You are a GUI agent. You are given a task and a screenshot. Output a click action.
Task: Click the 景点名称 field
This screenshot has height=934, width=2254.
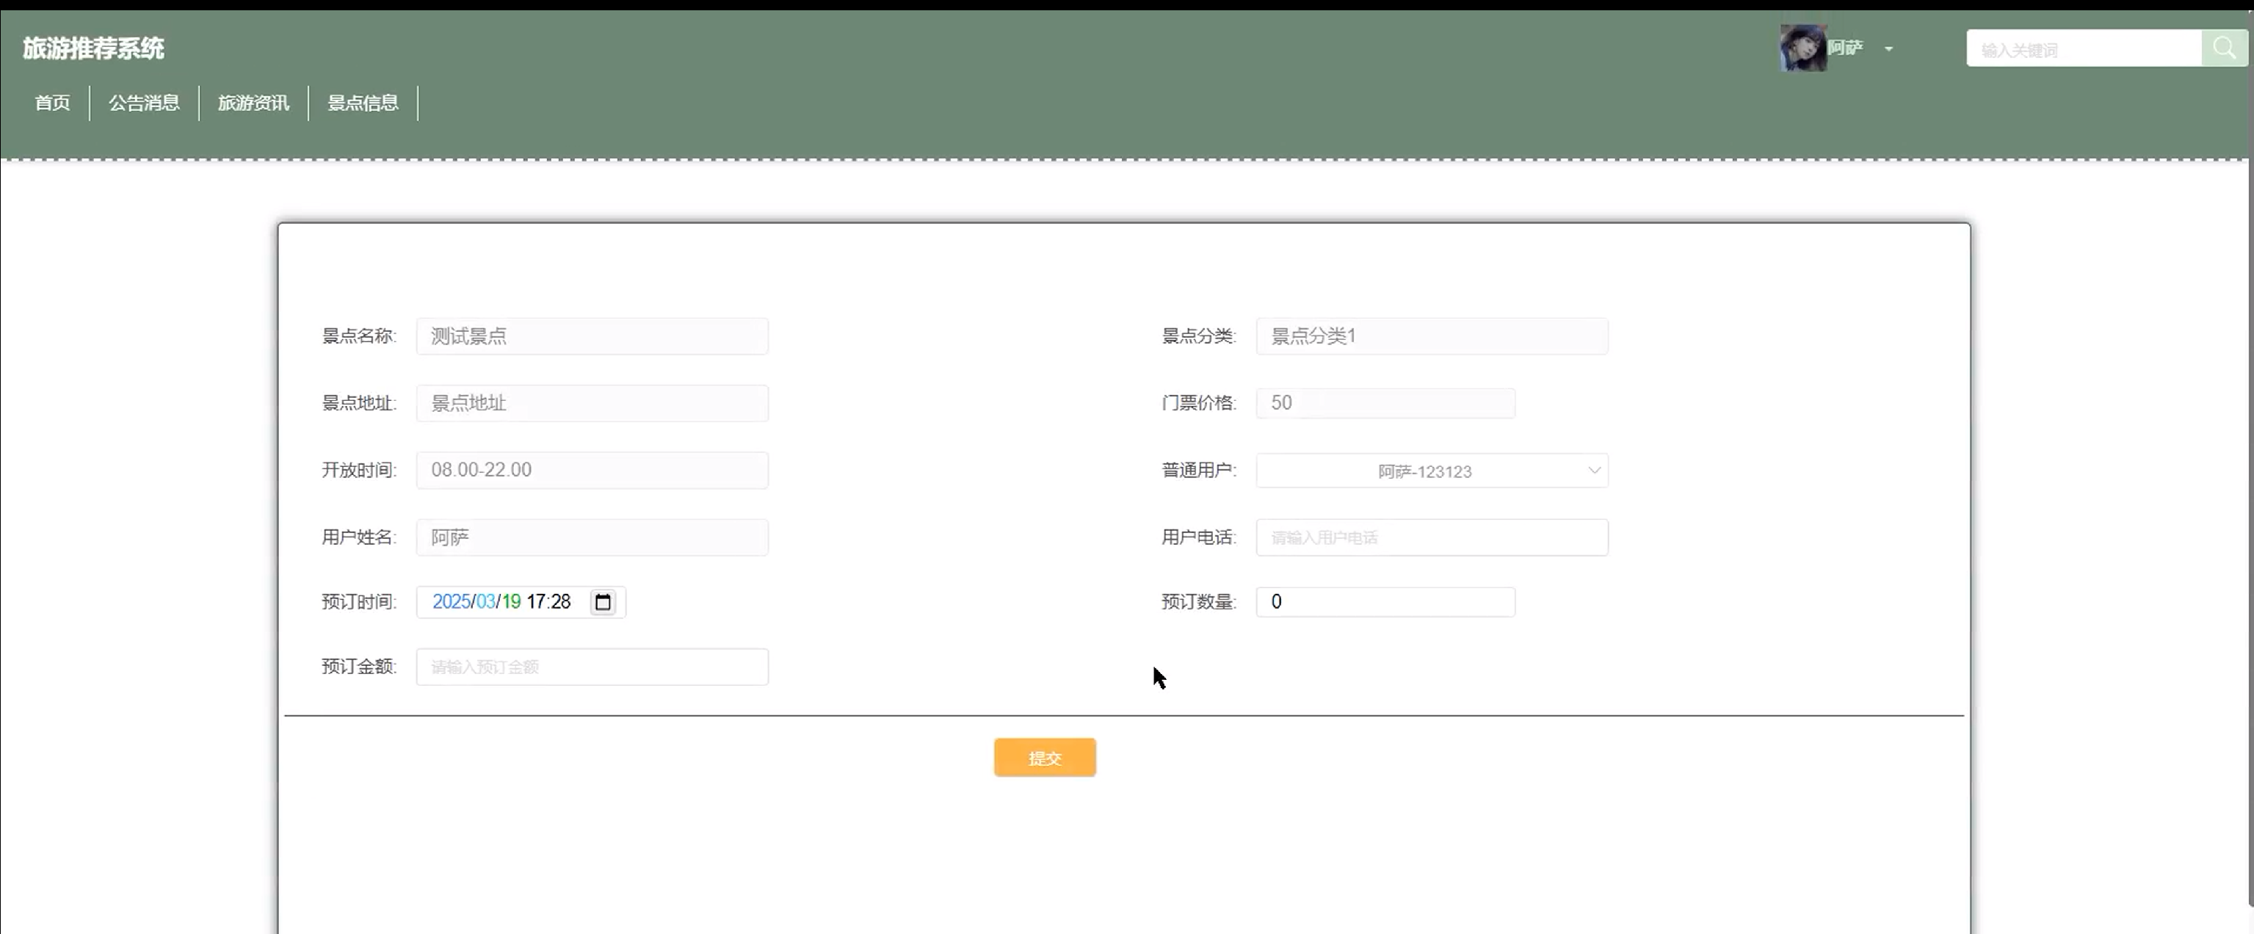pyautogui.click(x=593, y=336)
